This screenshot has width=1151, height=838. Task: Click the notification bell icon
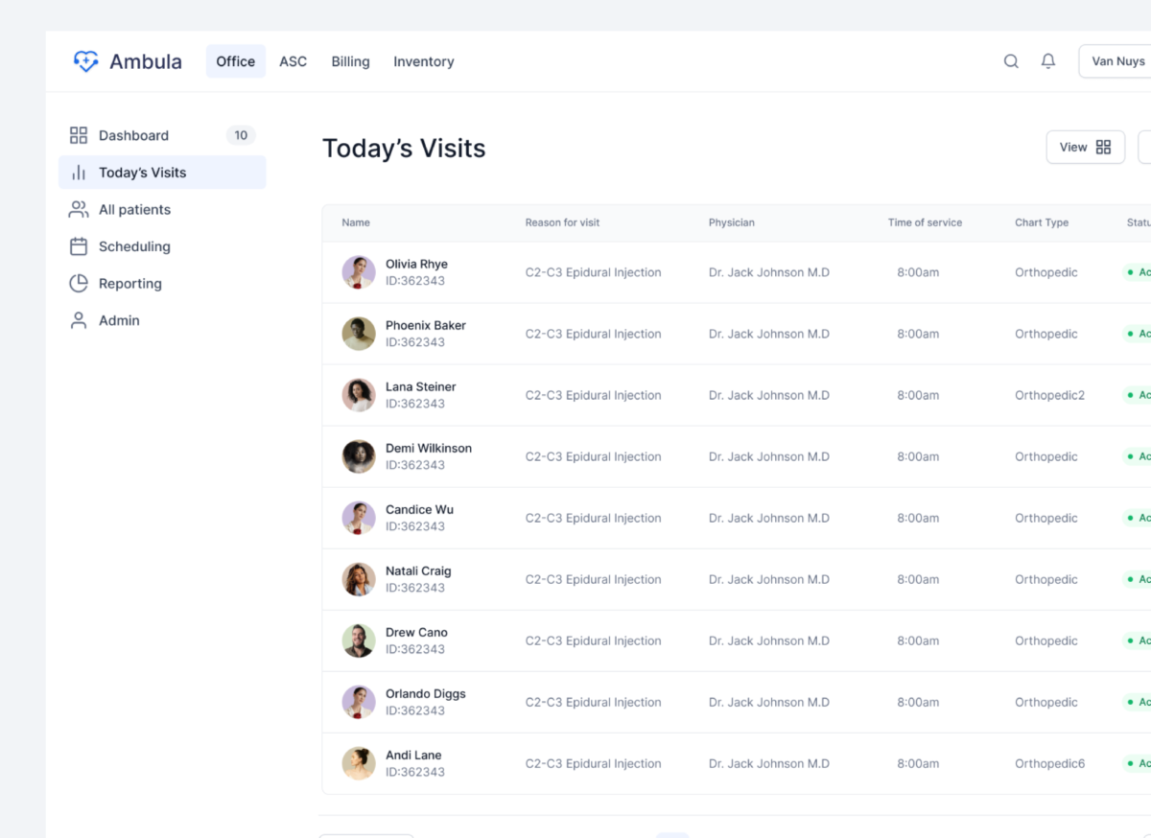[x=1048, y=60]
